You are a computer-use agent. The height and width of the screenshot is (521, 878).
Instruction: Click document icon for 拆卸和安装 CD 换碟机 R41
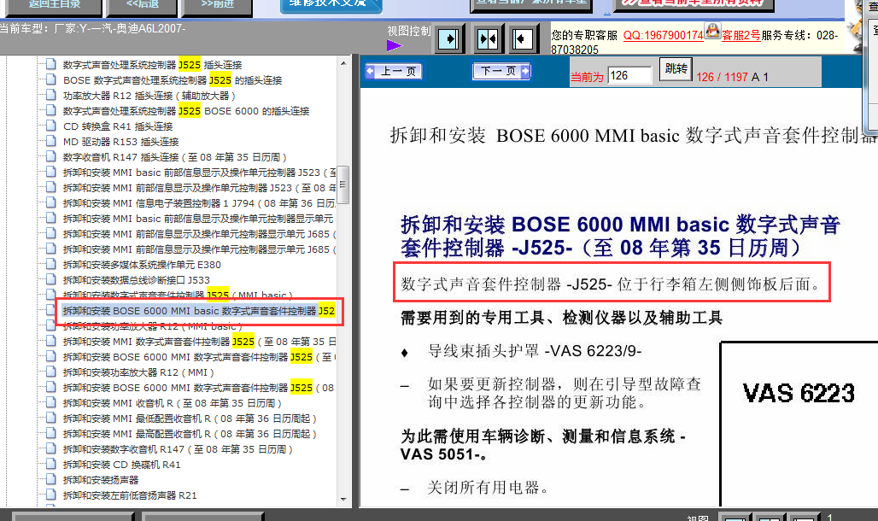pos(51,465)
